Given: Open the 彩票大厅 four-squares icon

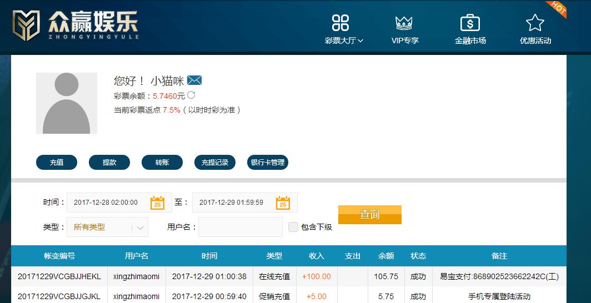Looking at the screenshot, I should coord(340,23).
